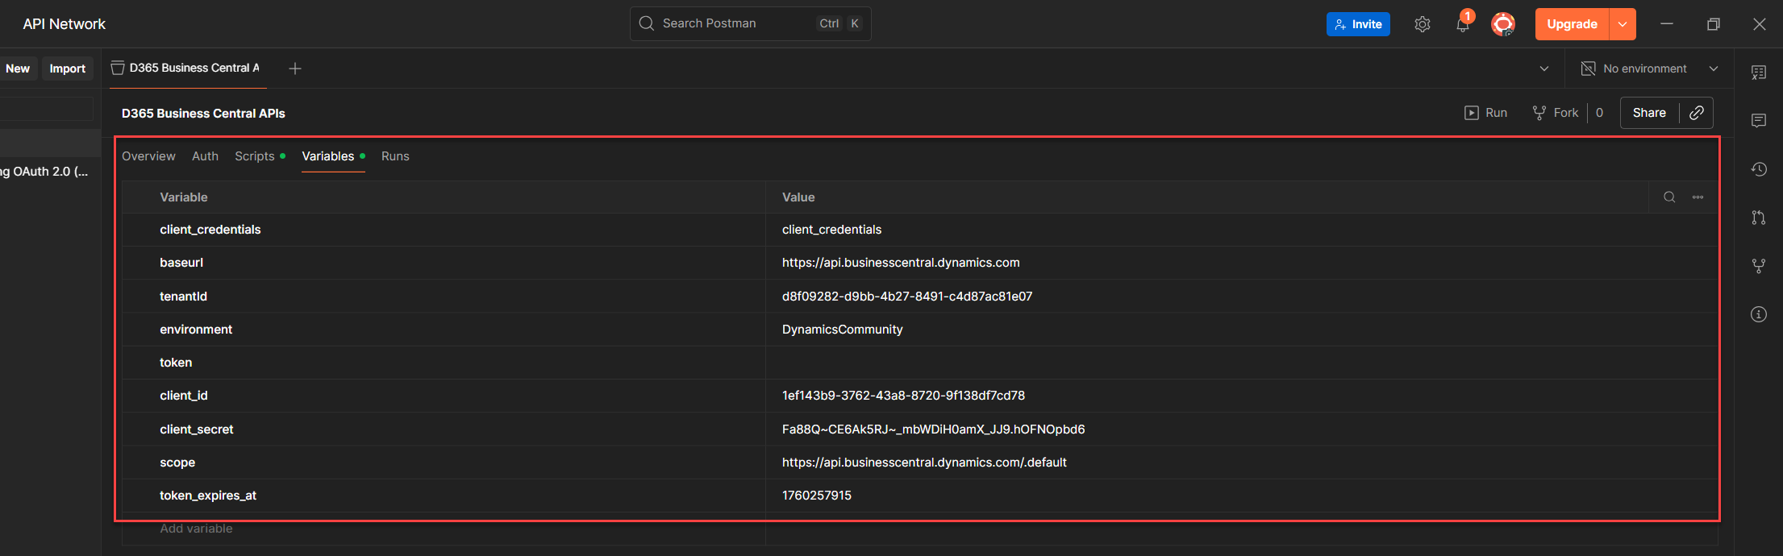
Task: Switch to the Overview tab
Action: tap(148, 156)
